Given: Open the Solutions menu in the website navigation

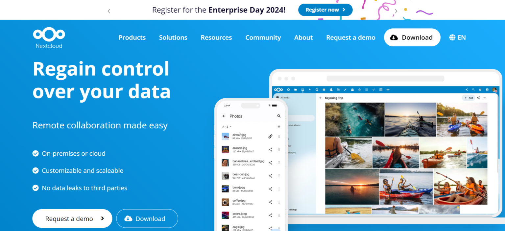Looking at the screenshot, I should (173, 37).
